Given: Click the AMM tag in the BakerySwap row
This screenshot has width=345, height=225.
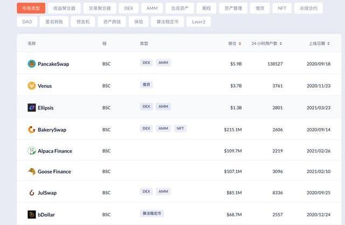Looking at the screenshot, I should [x=163, y=128].
